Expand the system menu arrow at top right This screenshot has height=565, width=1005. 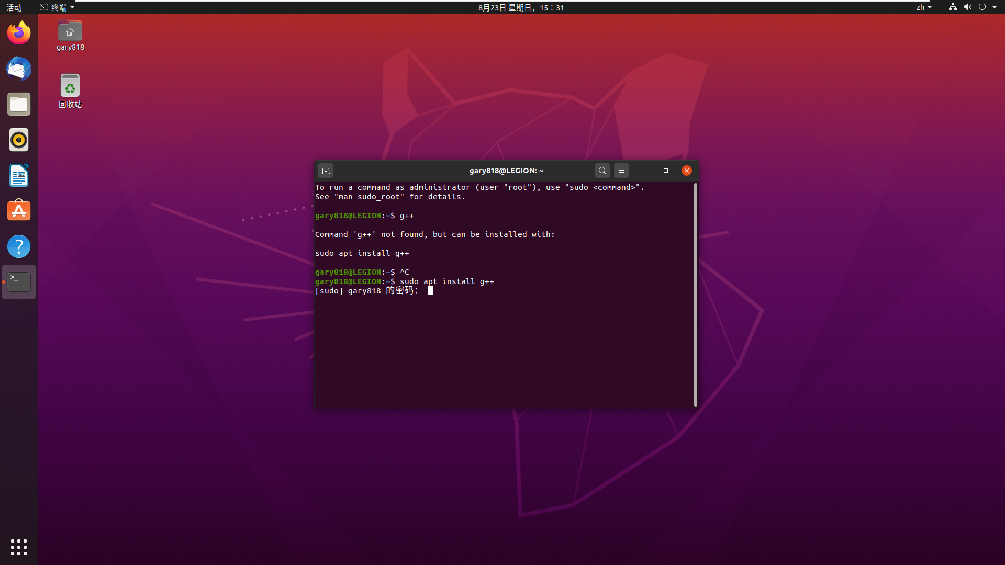pos(995,7)
